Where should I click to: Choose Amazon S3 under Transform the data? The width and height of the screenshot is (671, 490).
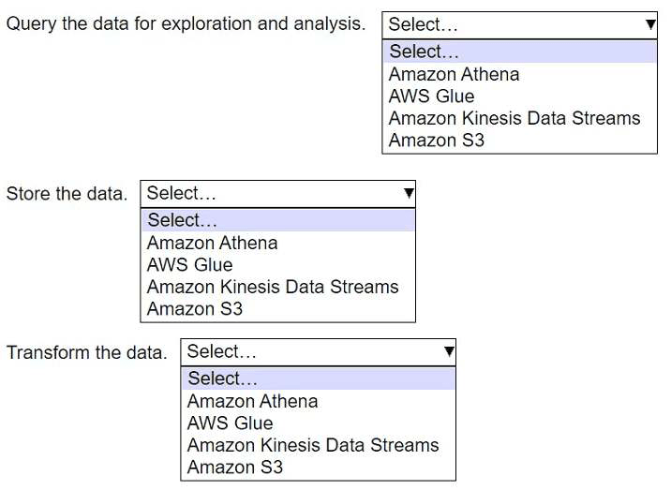click(234, 468)
